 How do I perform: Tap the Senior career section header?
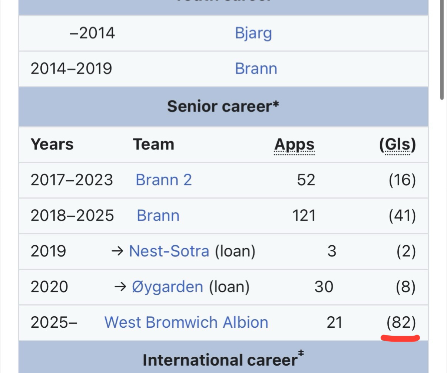[x=223, y=107]
